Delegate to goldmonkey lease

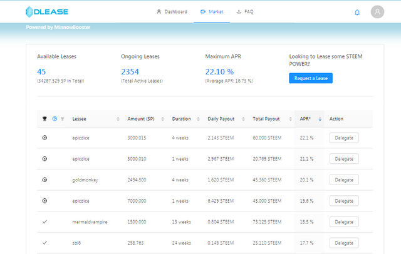coord(344,180)
